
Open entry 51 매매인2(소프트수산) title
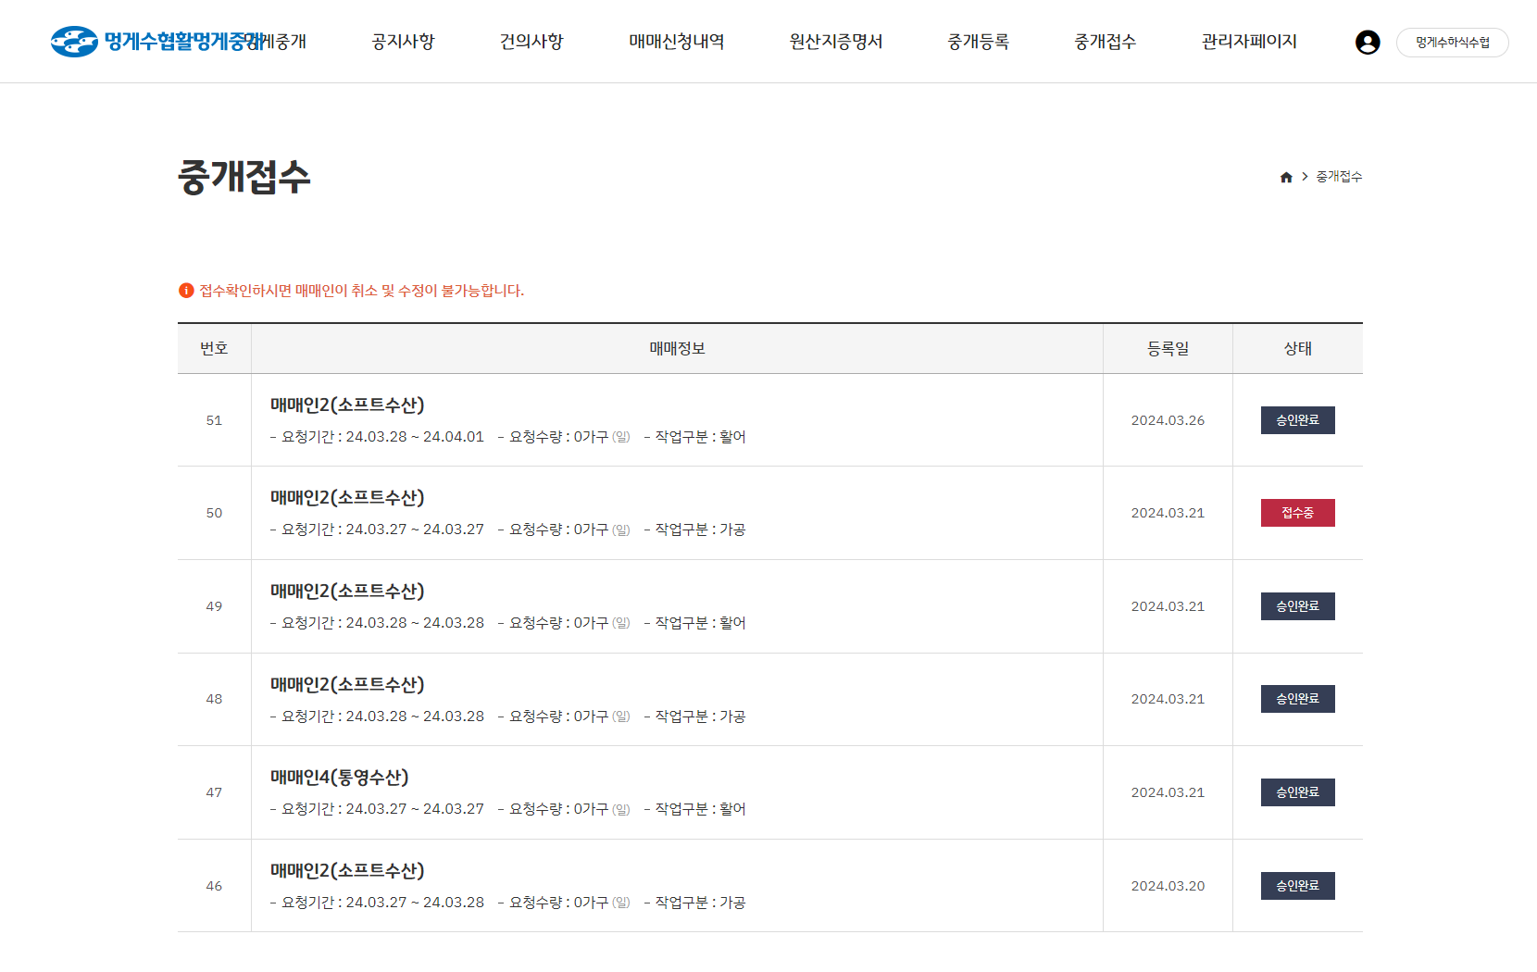click(347, 405)
